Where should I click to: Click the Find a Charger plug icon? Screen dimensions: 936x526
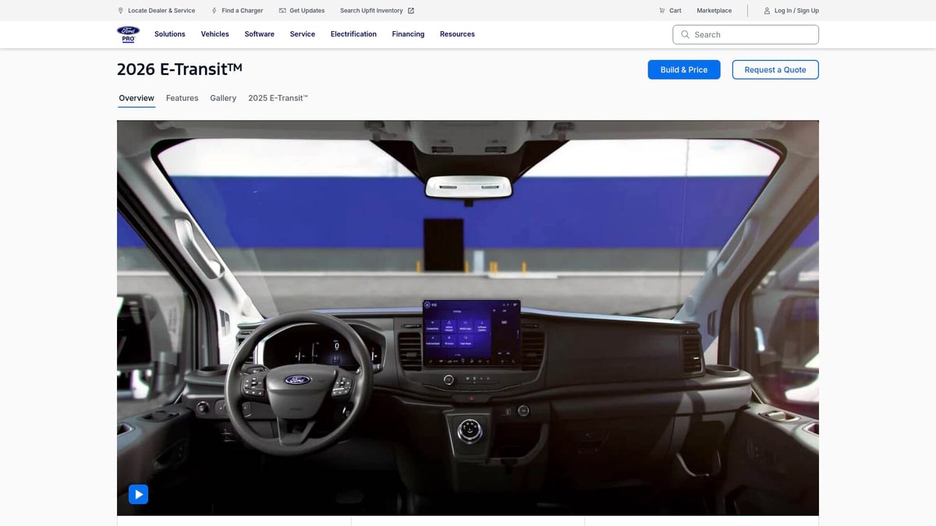pyautogui.click(x=214, y=11)
